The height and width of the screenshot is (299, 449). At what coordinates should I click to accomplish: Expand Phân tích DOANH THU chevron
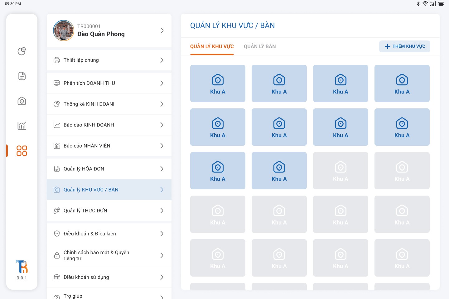click(162, 83)
